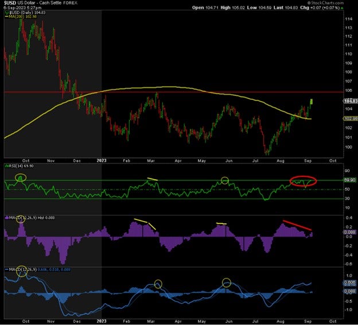Viewport: 358px width, 325px height.
Task: Select the '$USD (Daily) 104.83' legend entry
Action: click(x=25, y=13)
